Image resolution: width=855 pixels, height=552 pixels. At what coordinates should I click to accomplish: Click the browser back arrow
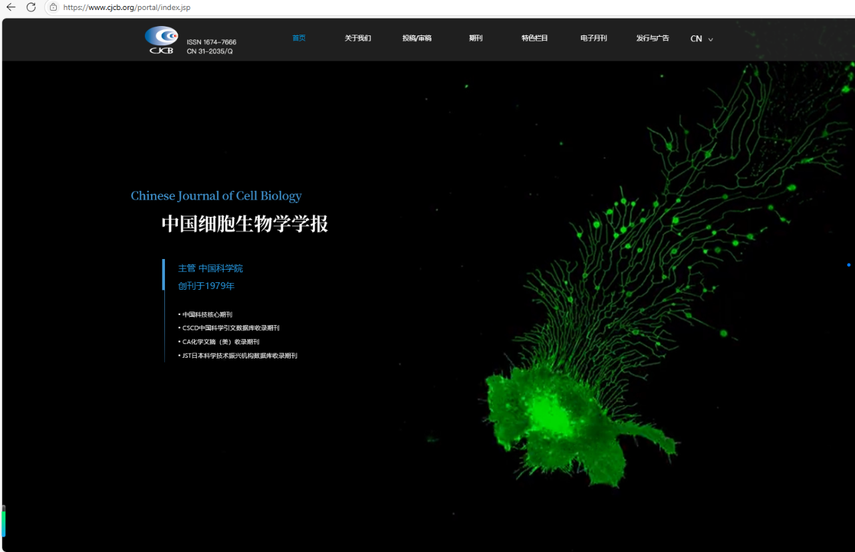click(10, 7)
